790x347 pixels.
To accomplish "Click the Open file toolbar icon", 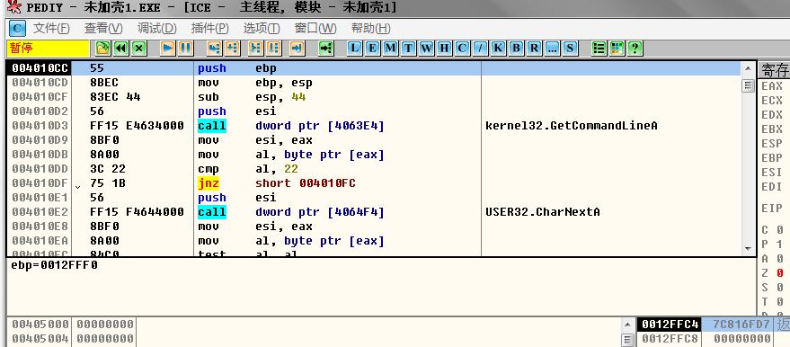I will tap(102, 49).
